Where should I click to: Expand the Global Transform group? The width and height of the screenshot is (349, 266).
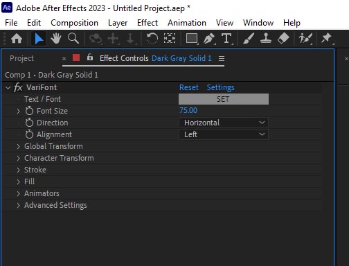pos(19,146)
